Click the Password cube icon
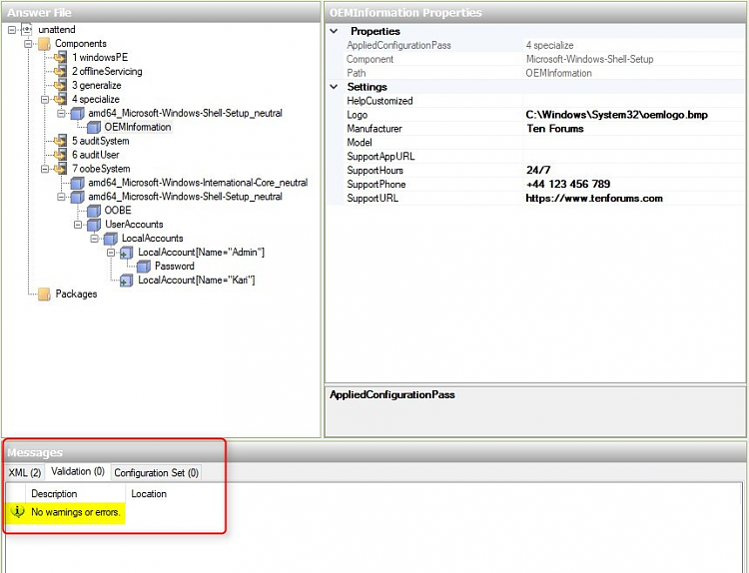This screenshot has height=573, width=749. (x=143, y=267)
